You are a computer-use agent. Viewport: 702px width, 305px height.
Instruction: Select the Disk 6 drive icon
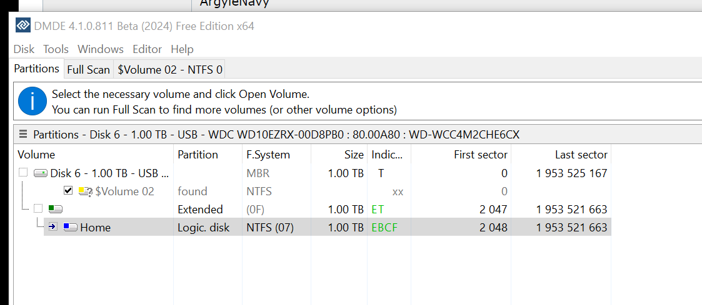[x=41, y=173]
